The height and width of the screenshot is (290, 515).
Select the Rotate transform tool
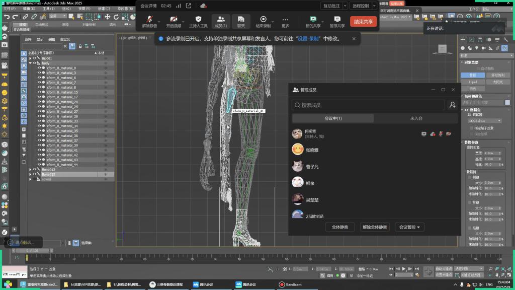click(116, 17)
